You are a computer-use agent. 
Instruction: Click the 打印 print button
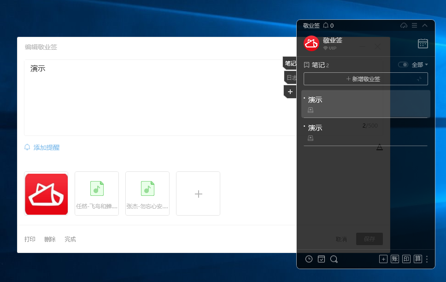point(30,239)
